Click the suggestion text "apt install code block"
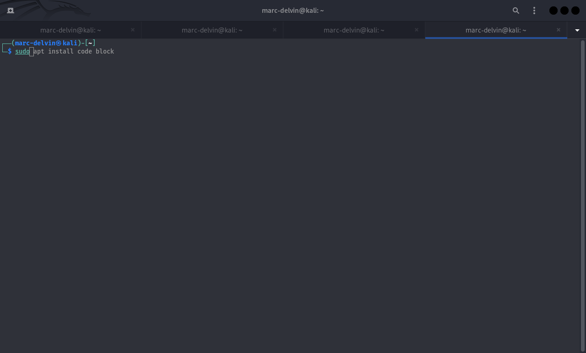Screen dimensions: 586x353 point(74,51)
